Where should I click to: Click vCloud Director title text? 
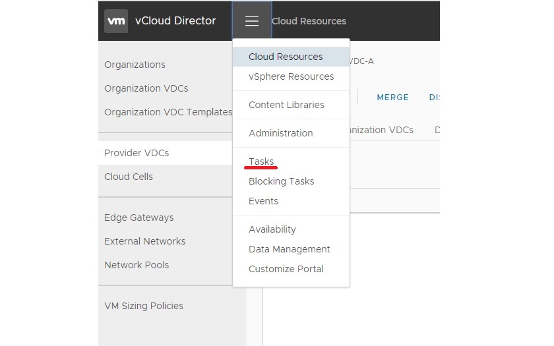pyautogui.click(x=175, y=21)
